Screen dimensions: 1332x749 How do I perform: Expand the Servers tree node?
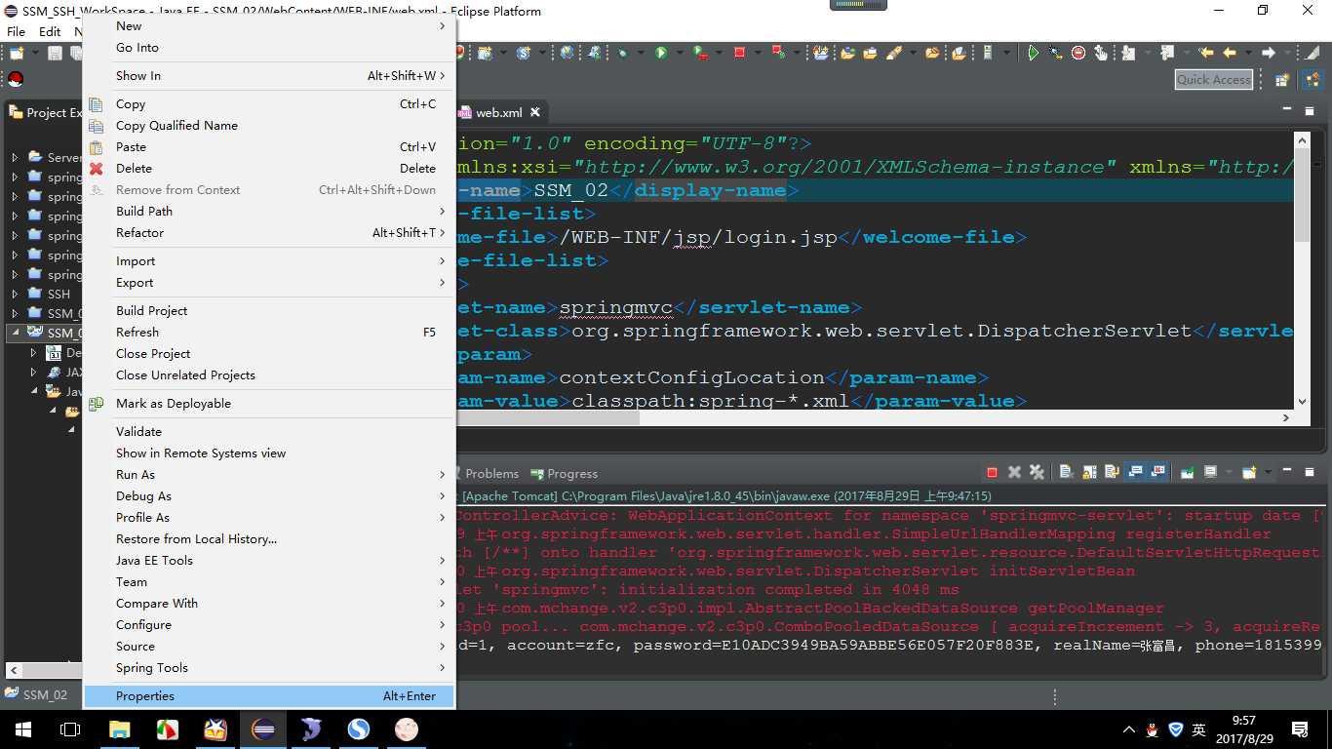point(15,157)
